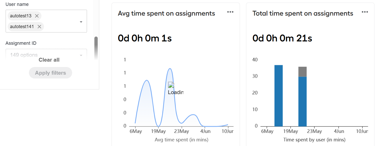Expand the Assignment ID dropdown arrow
The height and width of the screenshot is (146, 376).
pos(81,55)
